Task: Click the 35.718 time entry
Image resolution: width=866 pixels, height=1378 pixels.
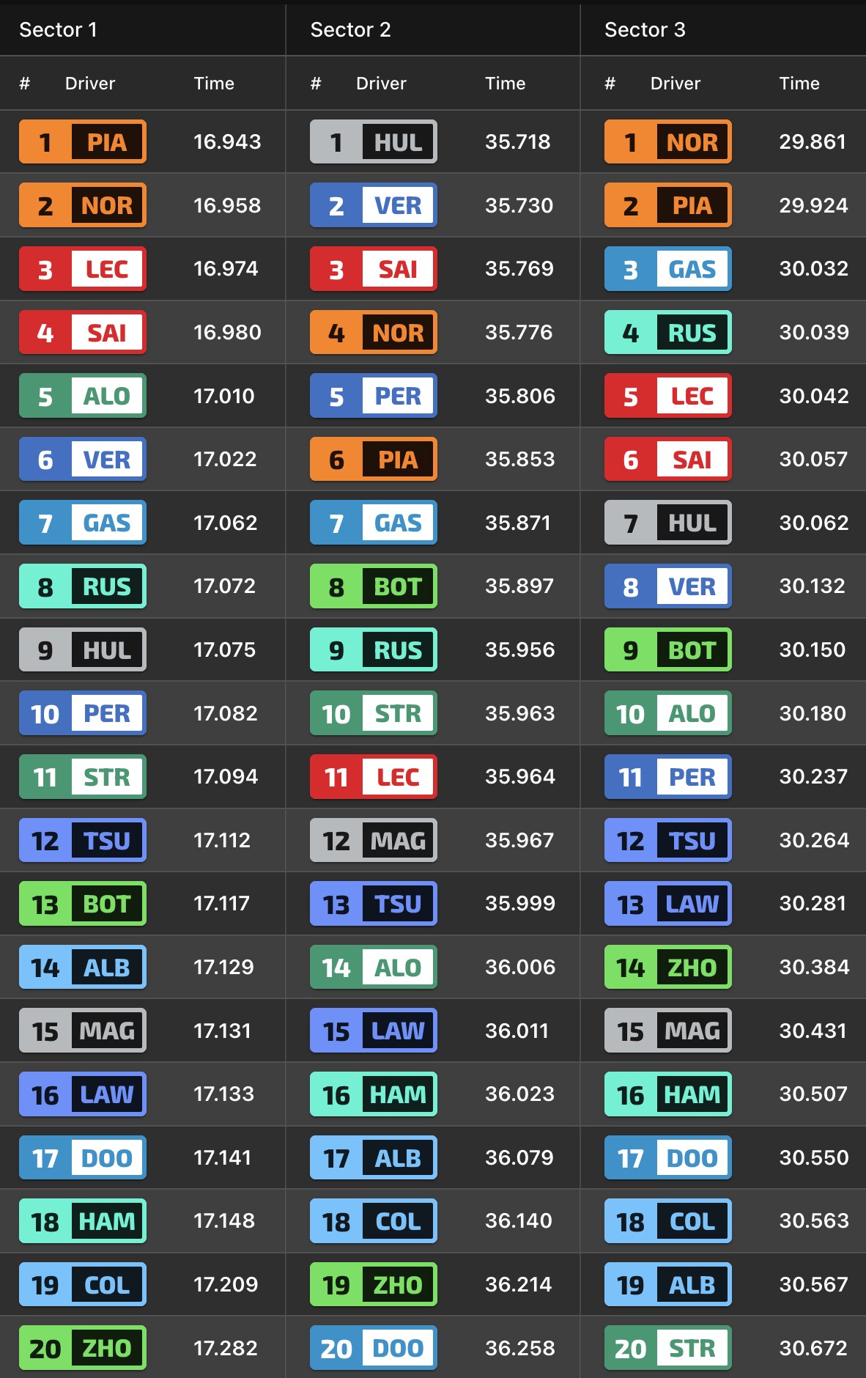Action: [518, 141]
